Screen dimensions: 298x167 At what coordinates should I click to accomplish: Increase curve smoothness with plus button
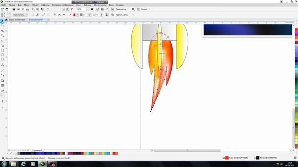[102, 15]
